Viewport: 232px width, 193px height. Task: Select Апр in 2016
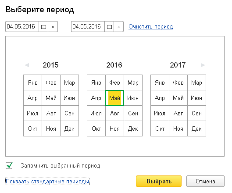[x=96, y=98]
